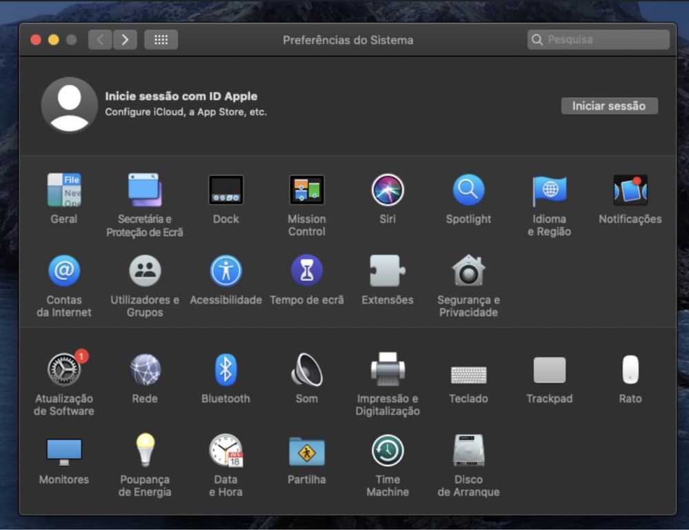Close the Preferências do Sistema window
689x530 pixels.
click(36, 40)
